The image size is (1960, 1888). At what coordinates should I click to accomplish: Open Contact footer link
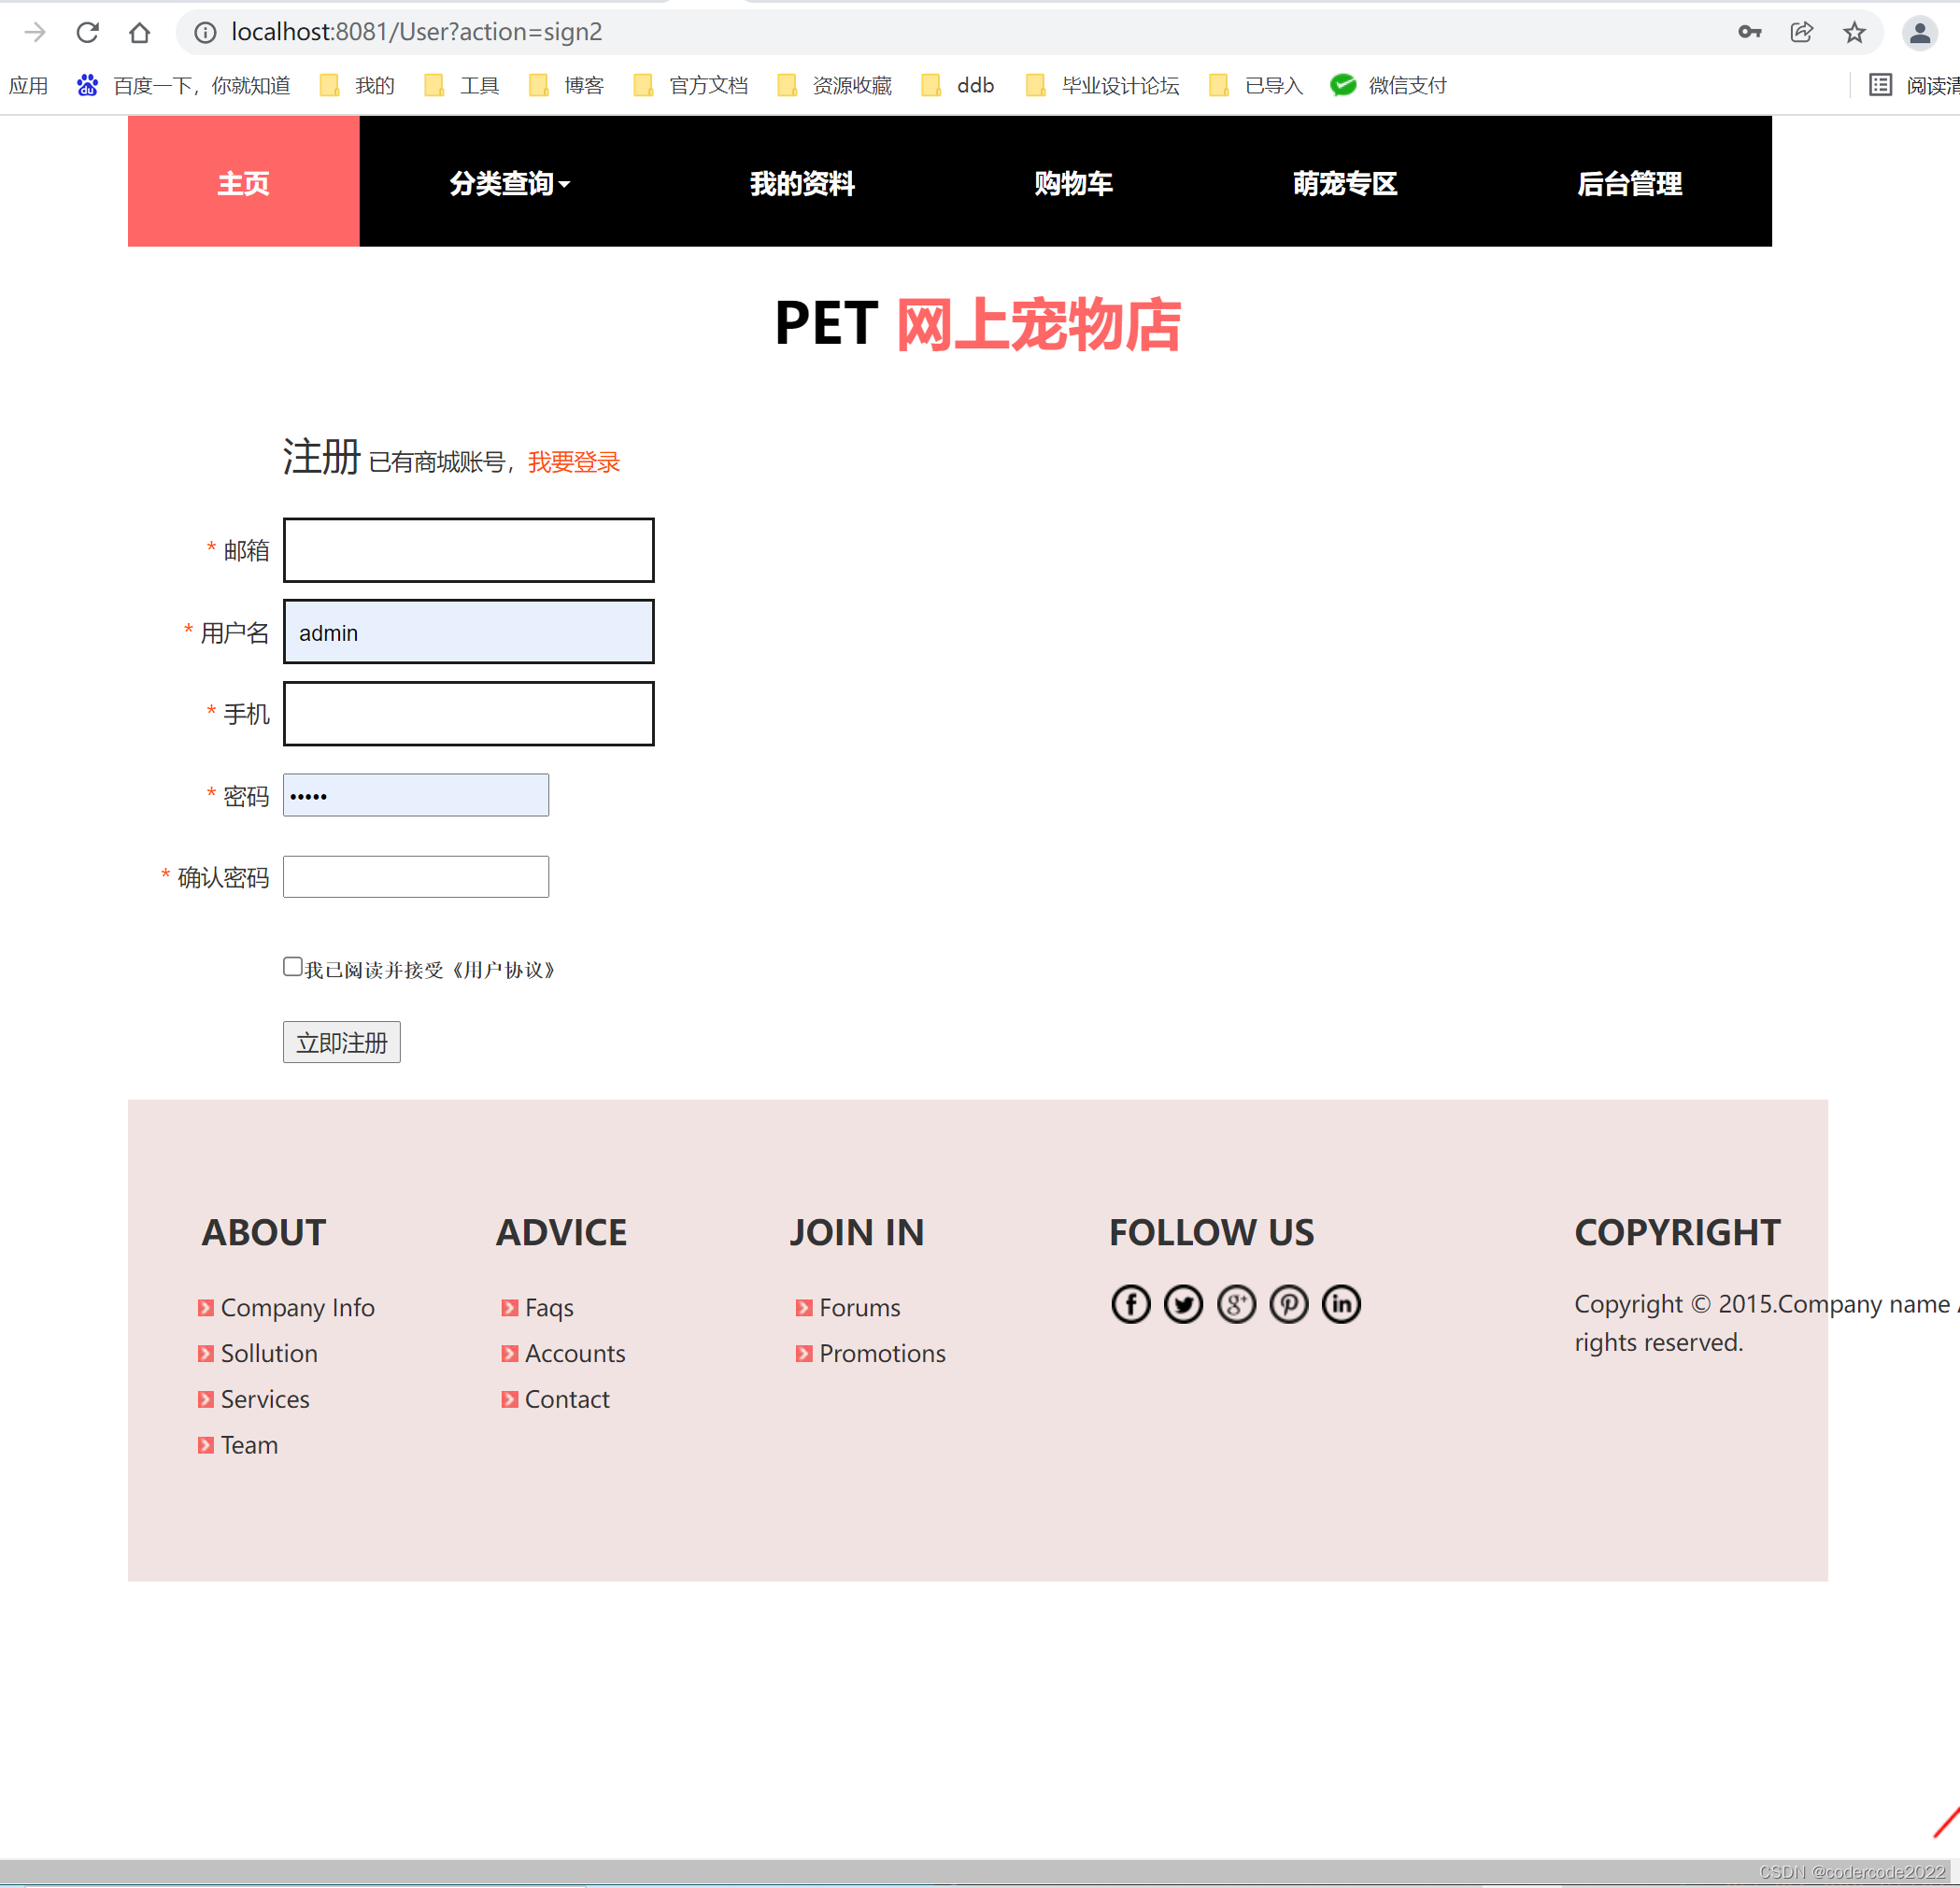pyautogui.click(x=567, y=1399)
